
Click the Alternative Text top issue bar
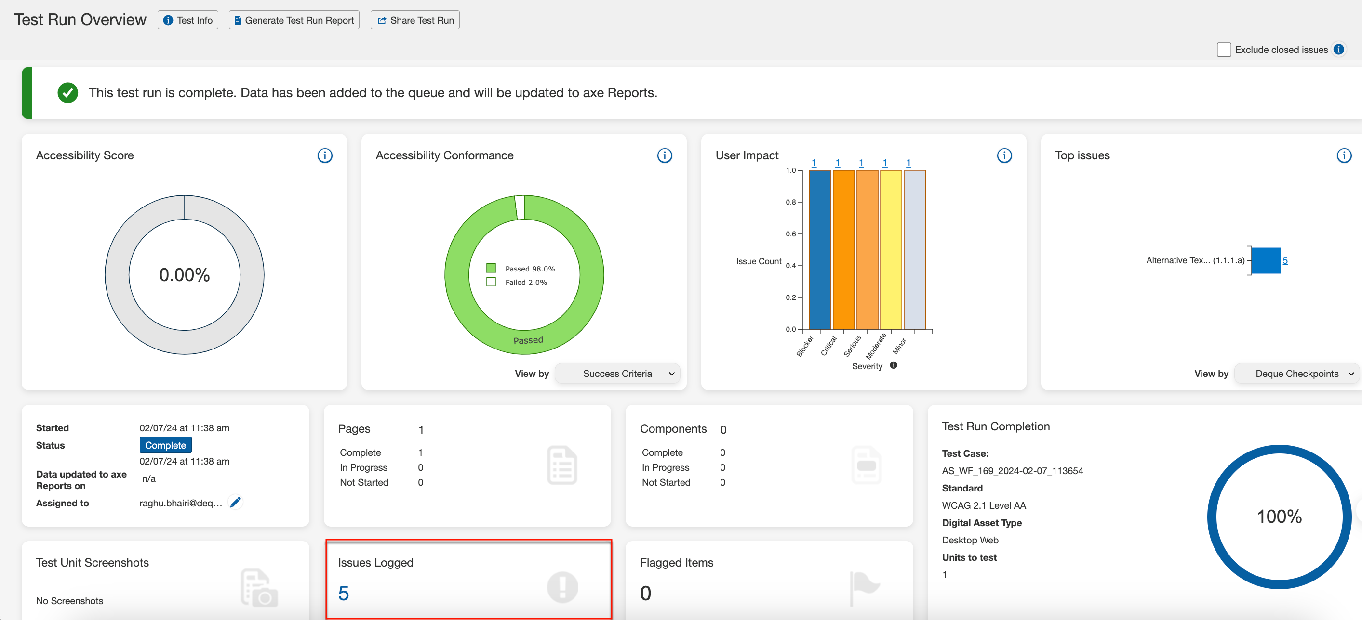coord(1265,260)
